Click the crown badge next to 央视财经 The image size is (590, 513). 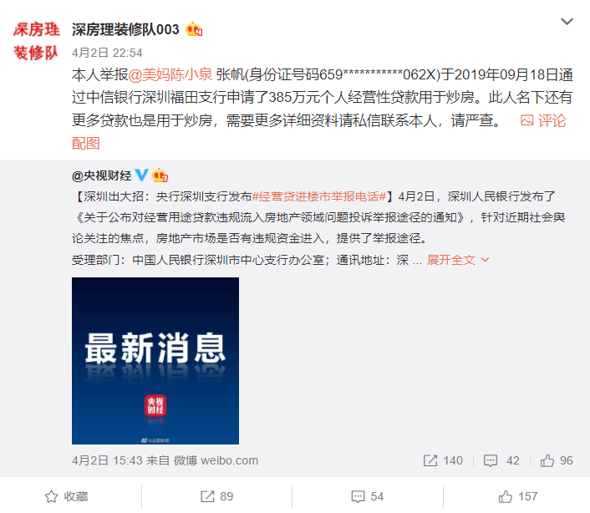[x=160, y=175]
